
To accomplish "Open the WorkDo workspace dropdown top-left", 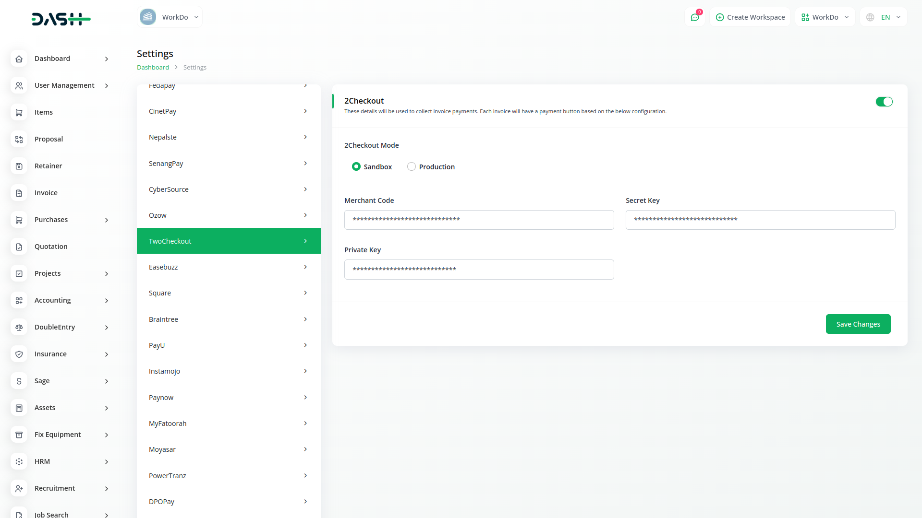I will point(170,17).
